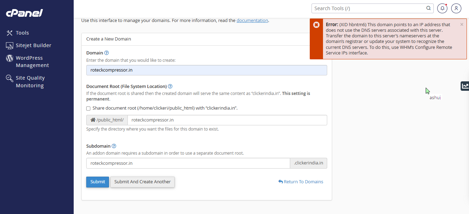Dismiss the error notification

462,24
